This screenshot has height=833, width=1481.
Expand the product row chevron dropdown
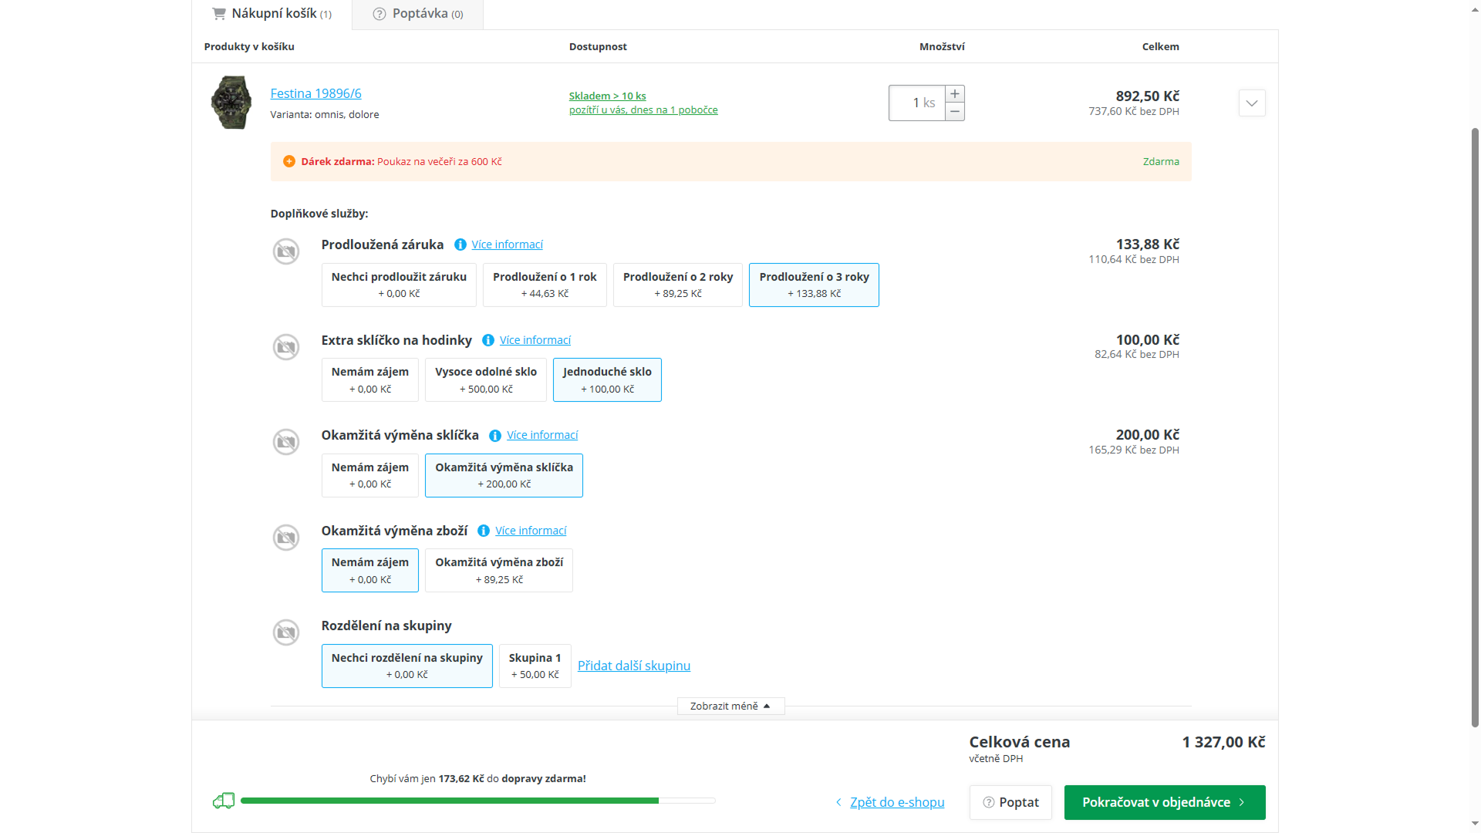pos(1252,103)
